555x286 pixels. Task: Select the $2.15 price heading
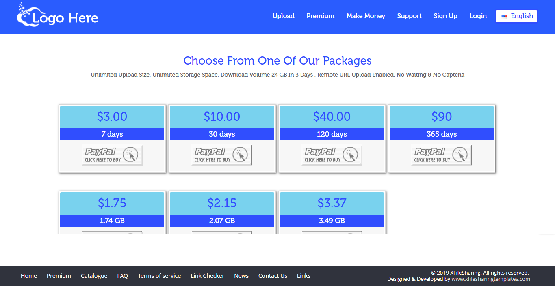click(x=222, y=203)
